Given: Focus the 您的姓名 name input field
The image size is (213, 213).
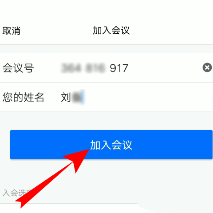Looking at the screenshot, I should tap(133, 97).
